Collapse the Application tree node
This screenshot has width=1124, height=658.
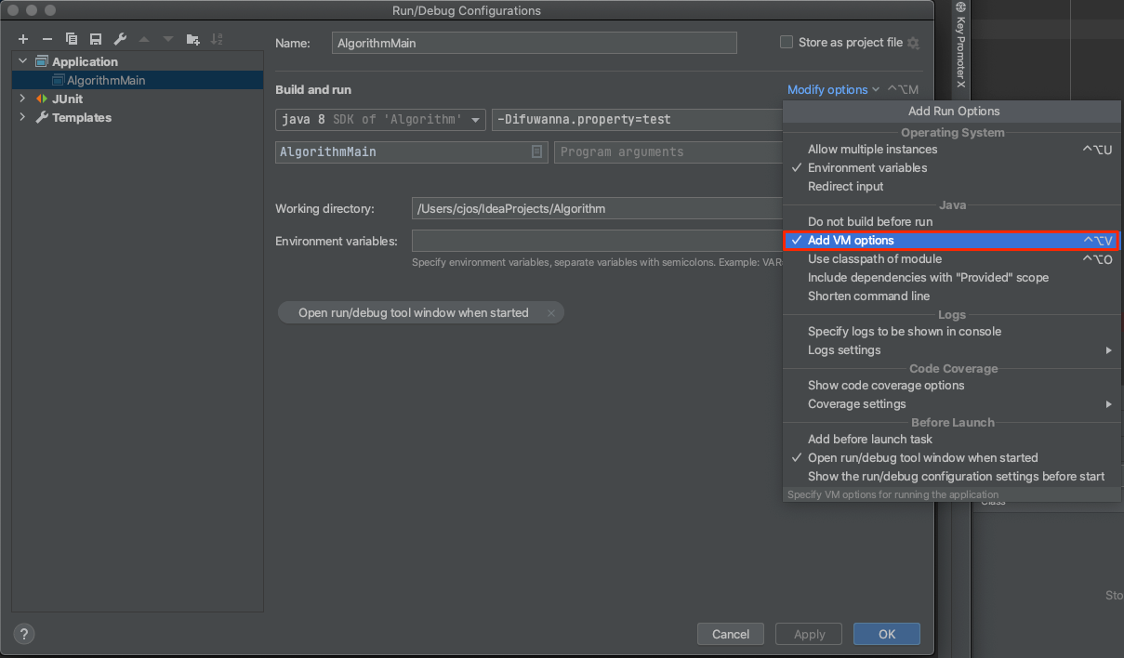point(22,60)
